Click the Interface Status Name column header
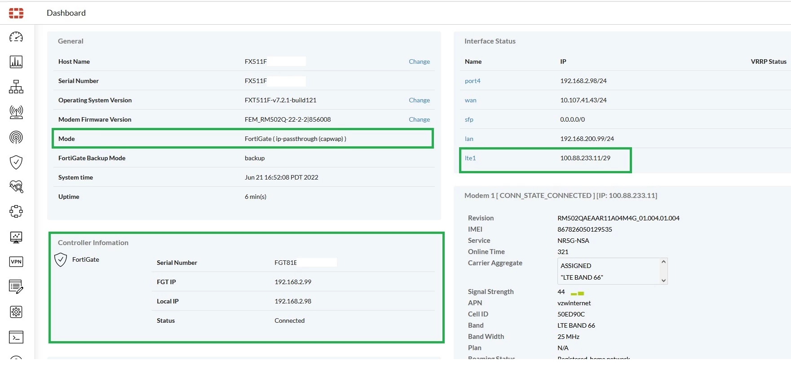791x382 pixels. [x=473, y=61]
